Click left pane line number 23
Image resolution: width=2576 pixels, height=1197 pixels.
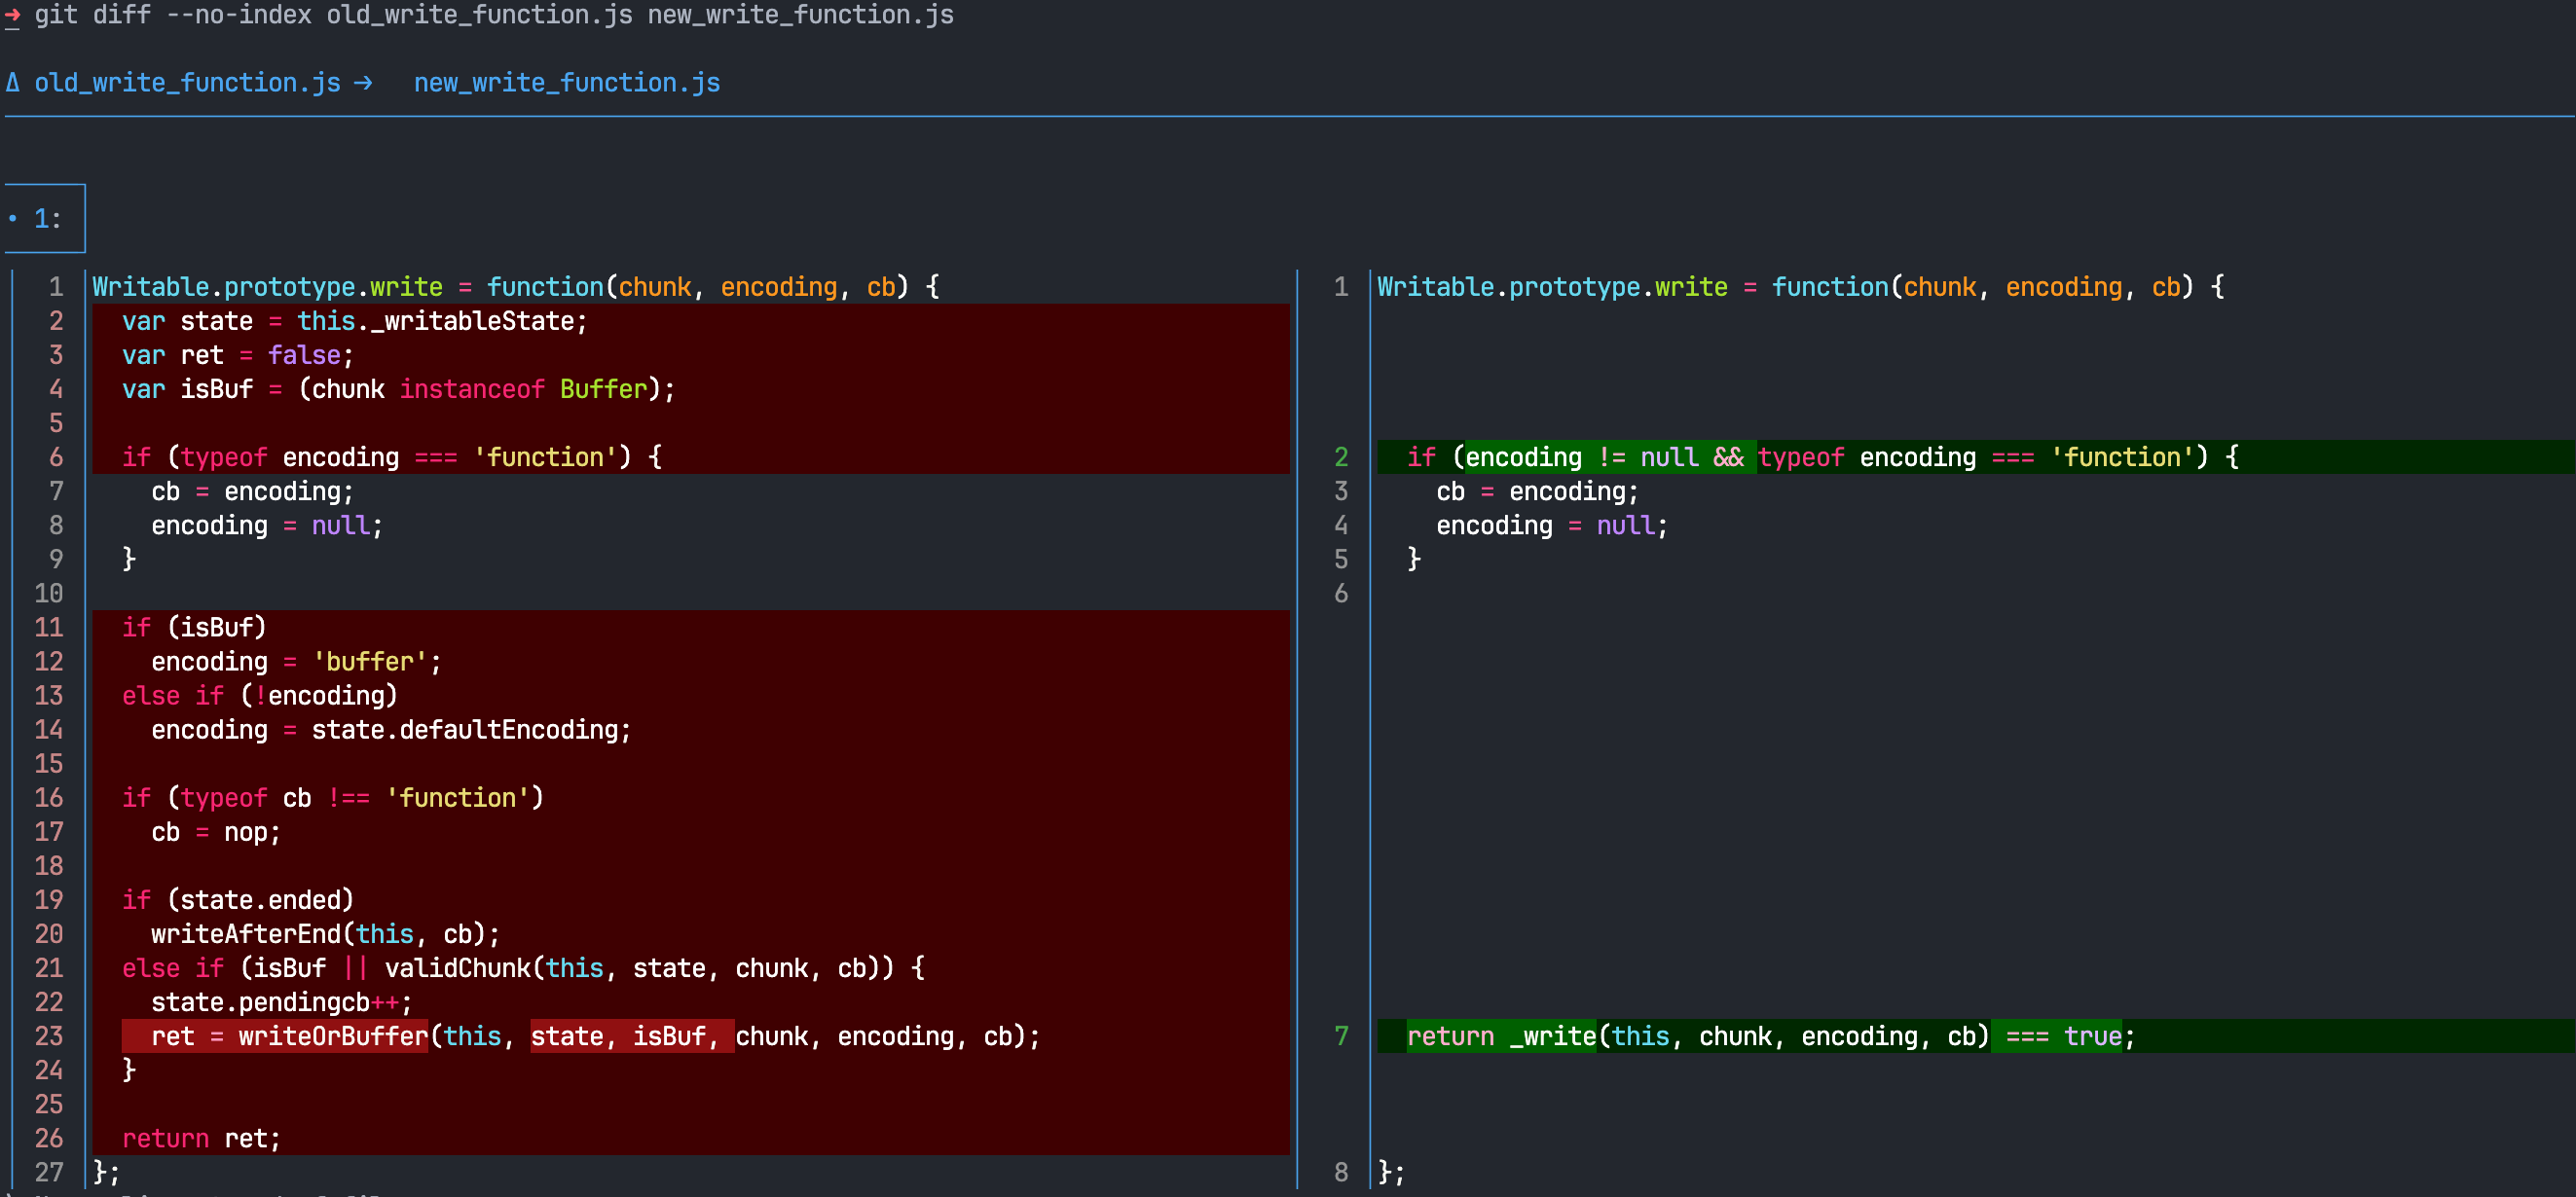point(48,1036)
